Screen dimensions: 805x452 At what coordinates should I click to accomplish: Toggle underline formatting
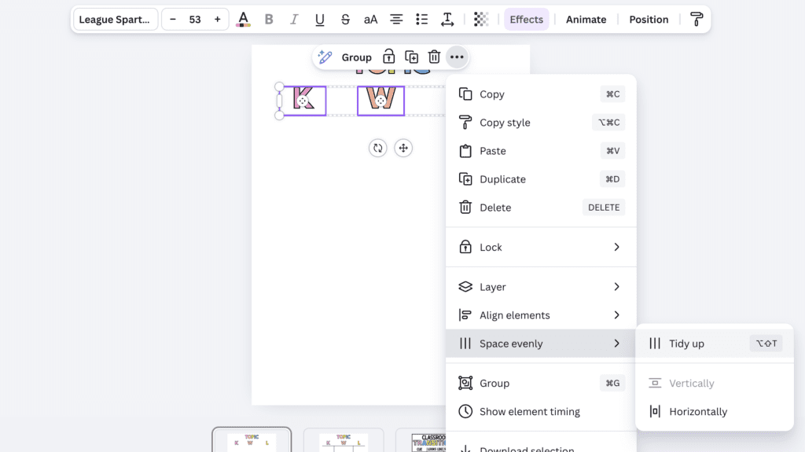319,20
